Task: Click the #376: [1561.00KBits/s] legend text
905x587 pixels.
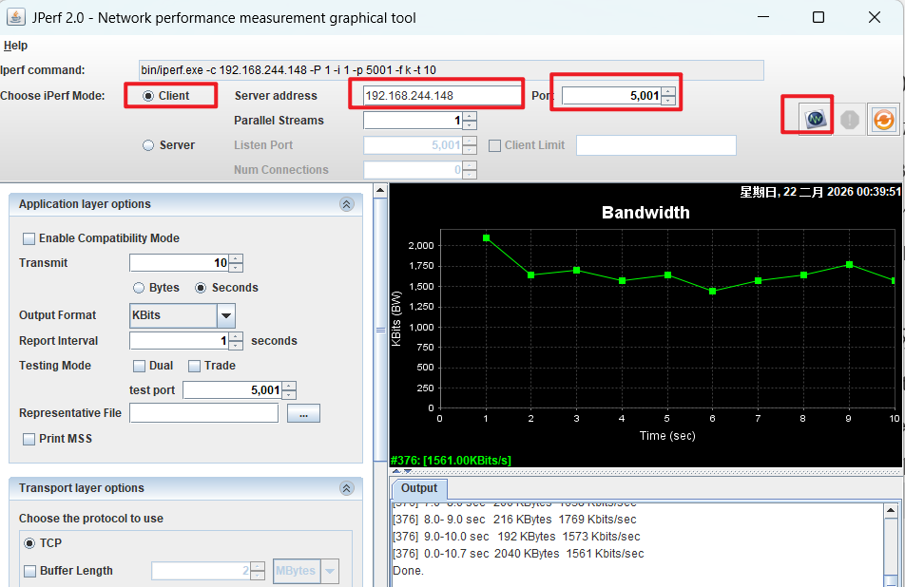Action: [451, 460]
